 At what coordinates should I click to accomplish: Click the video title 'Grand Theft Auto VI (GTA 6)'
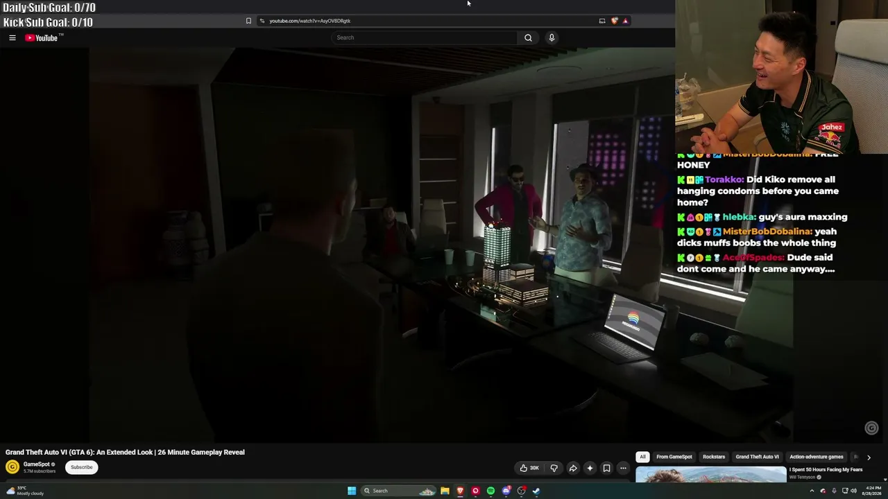point(125,452)
